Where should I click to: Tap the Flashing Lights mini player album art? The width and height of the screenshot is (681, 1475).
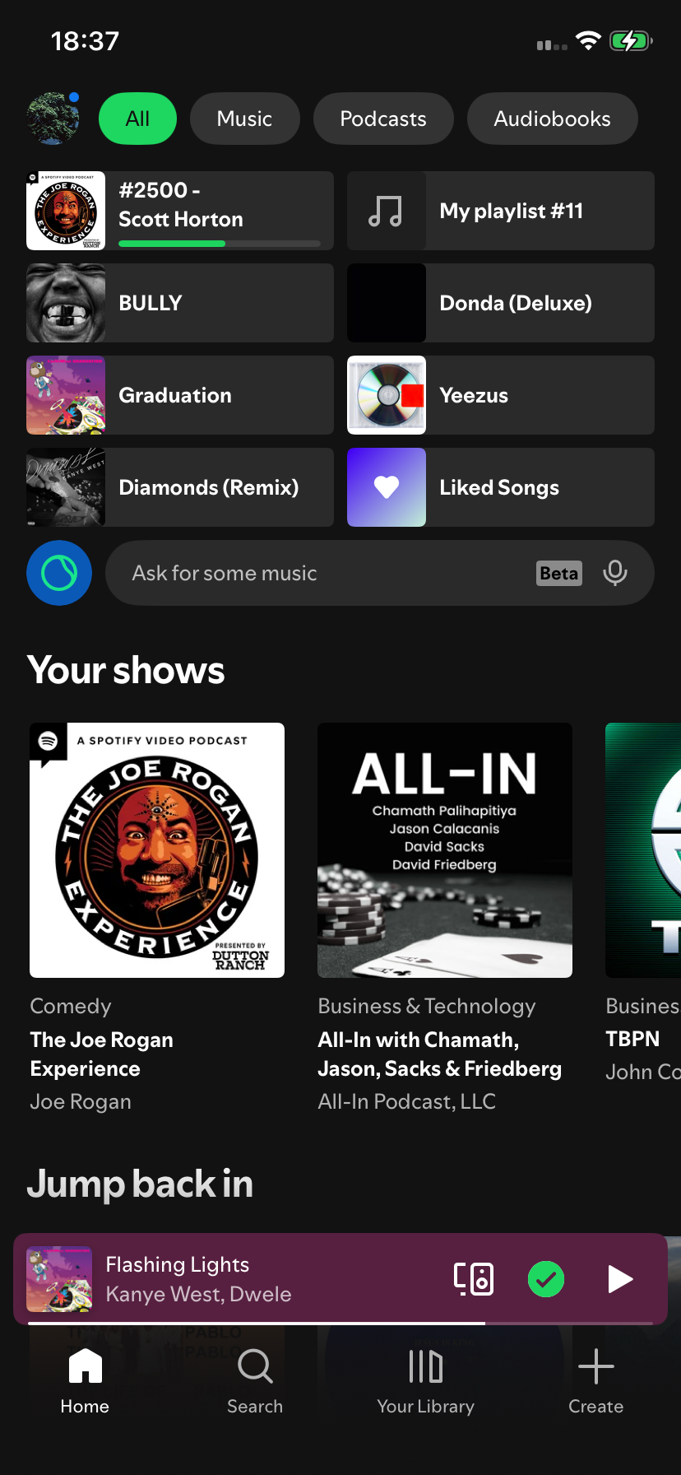pos(59,1279)
